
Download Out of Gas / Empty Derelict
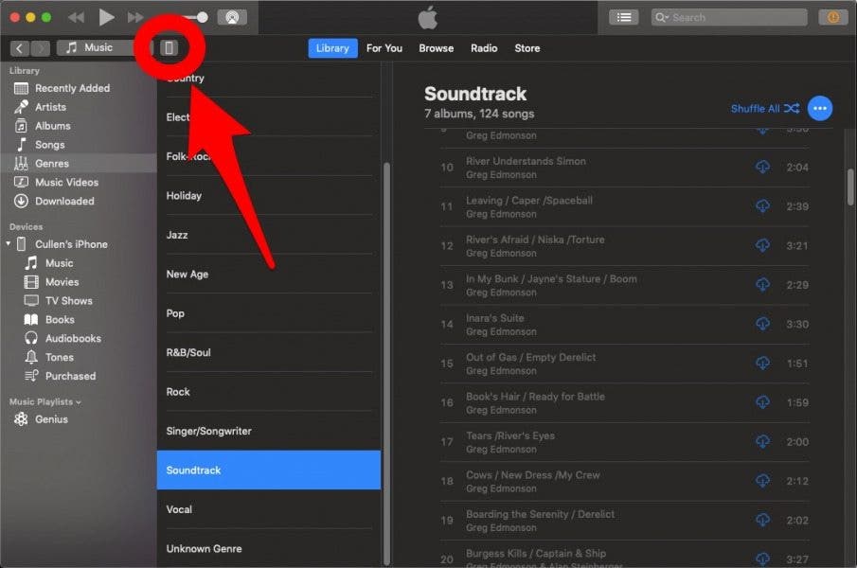pyautogui.click(x=762, y=364)
